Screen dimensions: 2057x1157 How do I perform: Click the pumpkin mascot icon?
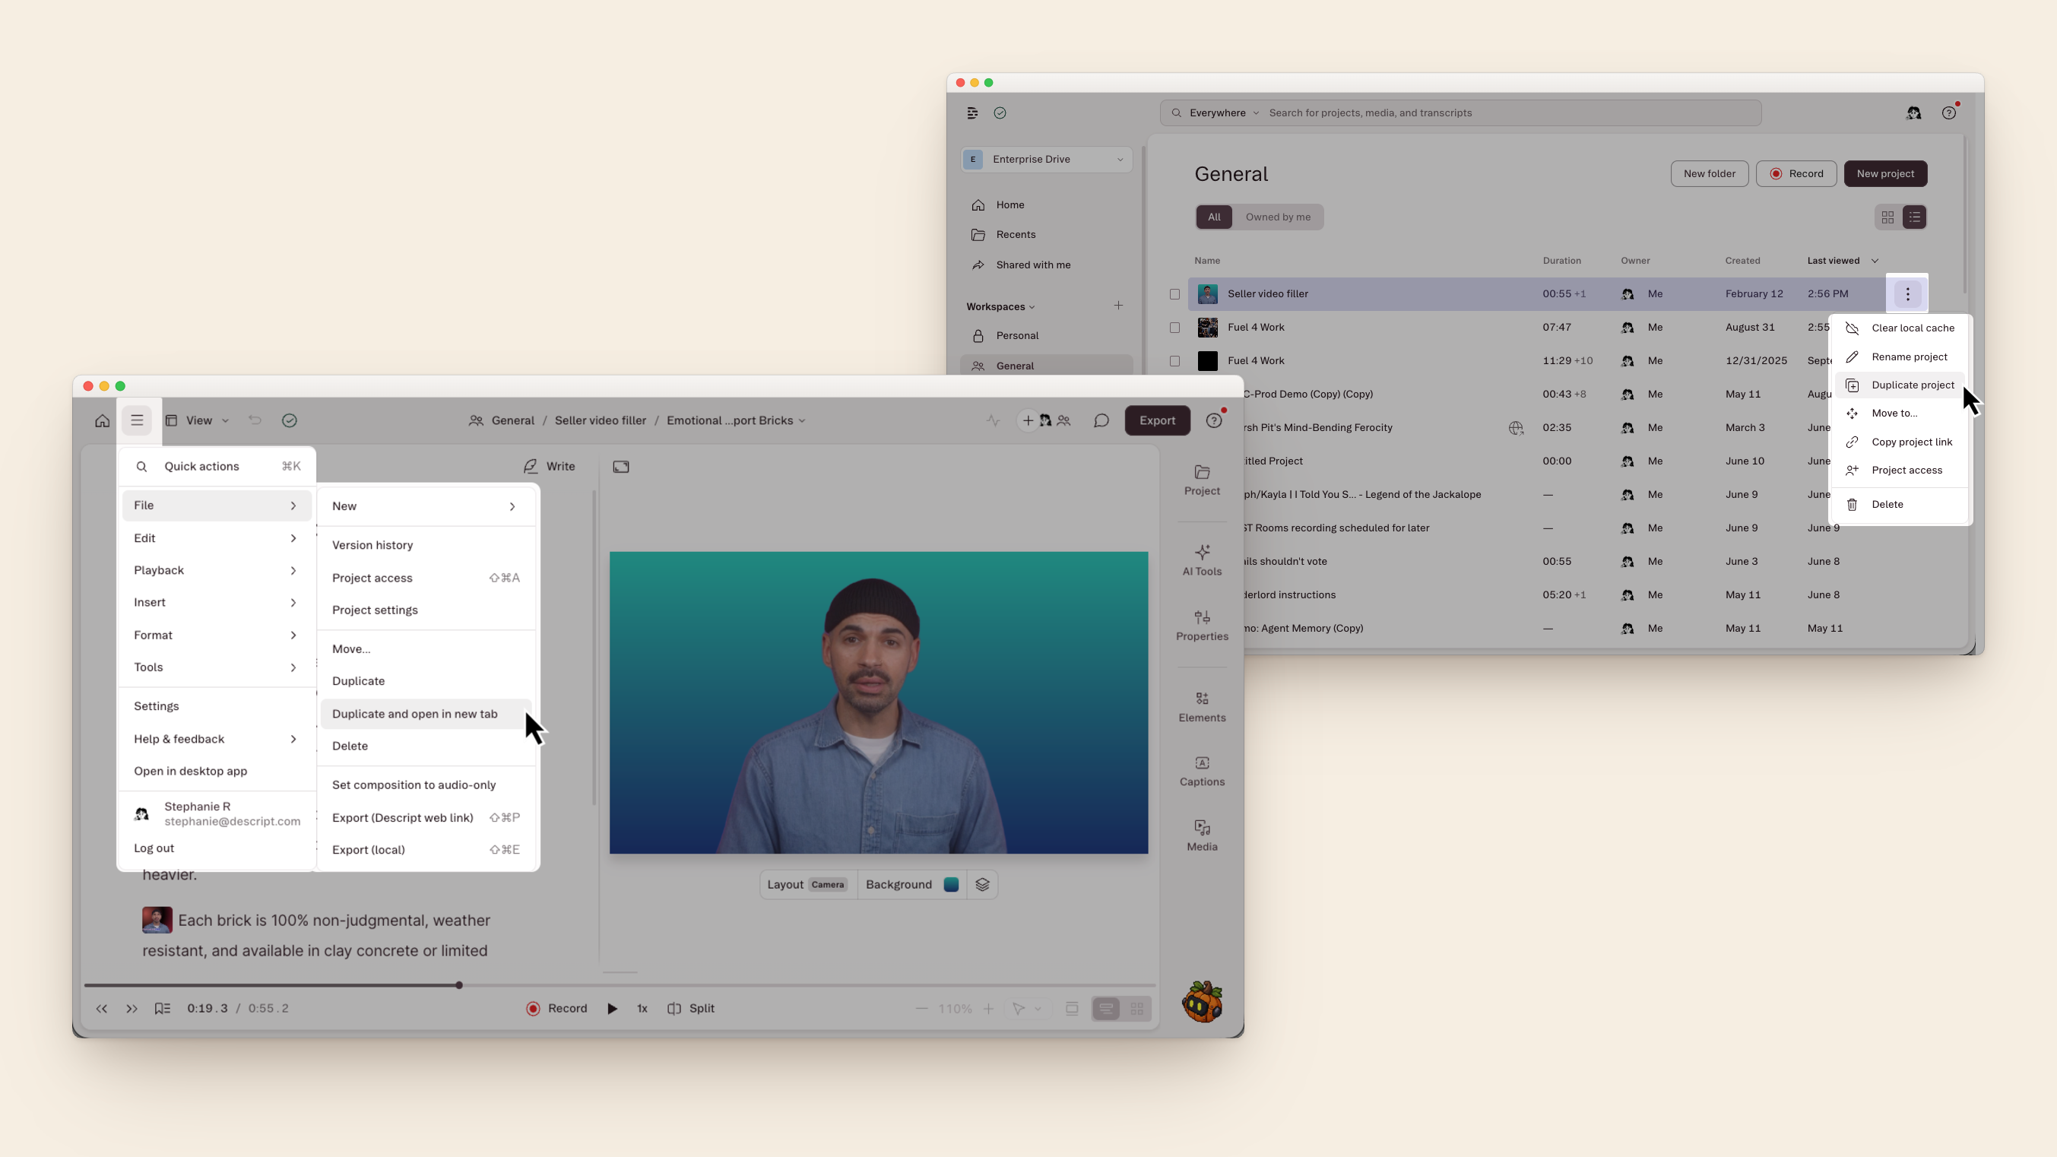(1203, 1002)
